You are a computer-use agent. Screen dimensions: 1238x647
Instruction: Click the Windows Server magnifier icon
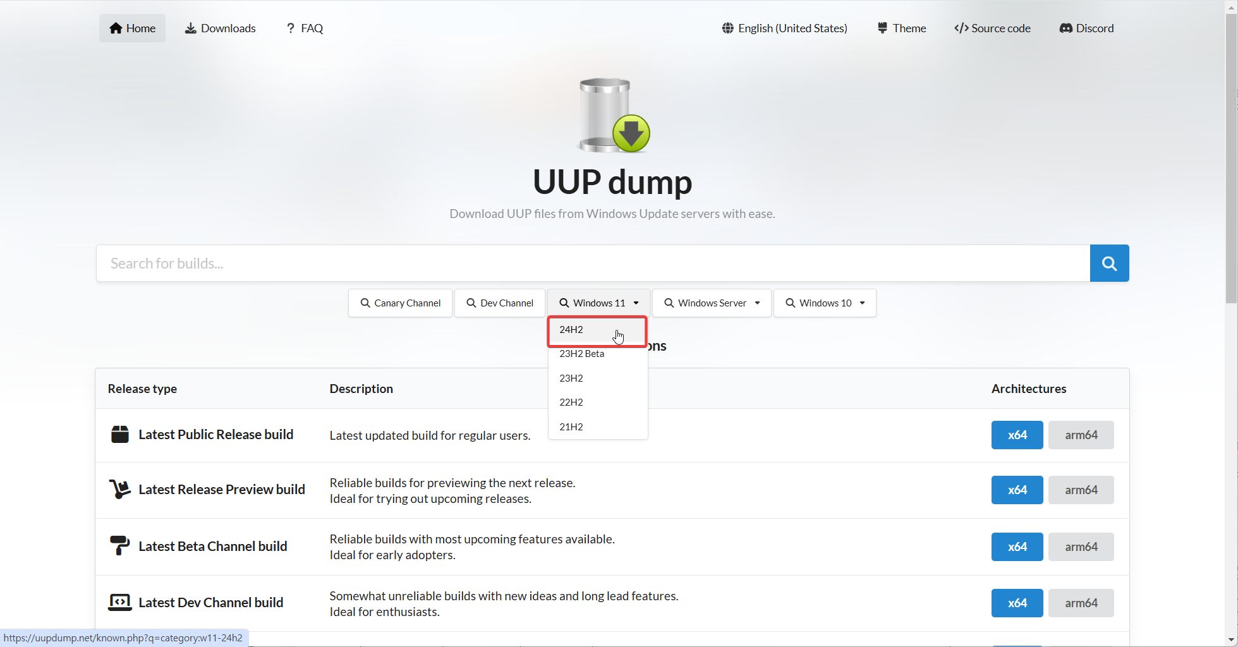click(669, 303)
